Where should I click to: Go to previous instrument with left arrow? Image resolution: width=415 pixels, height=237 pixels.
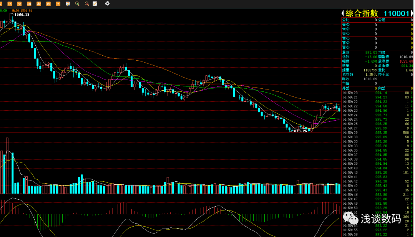tap(343, 13)
